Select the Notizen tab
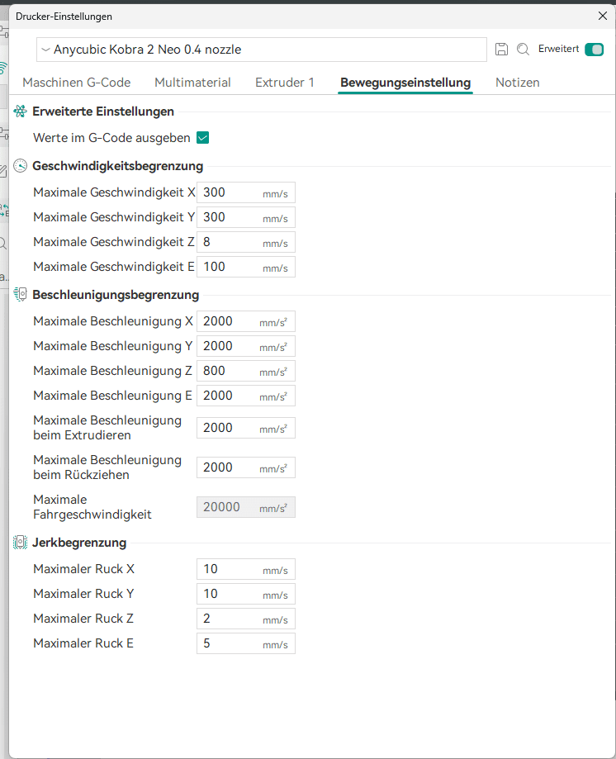 point(518,83)
